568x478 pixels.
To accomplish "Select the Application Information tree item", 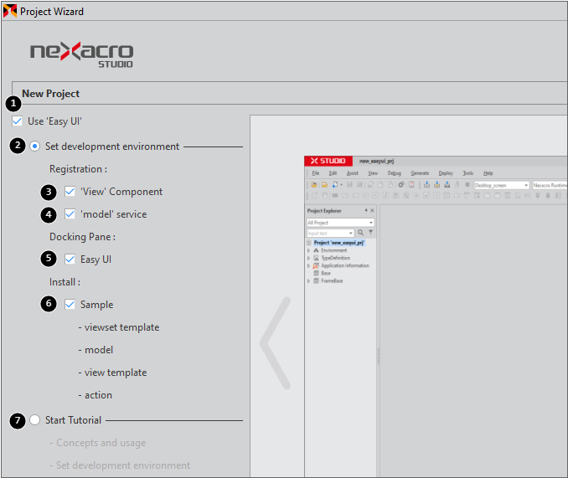I will click(345, 265).
